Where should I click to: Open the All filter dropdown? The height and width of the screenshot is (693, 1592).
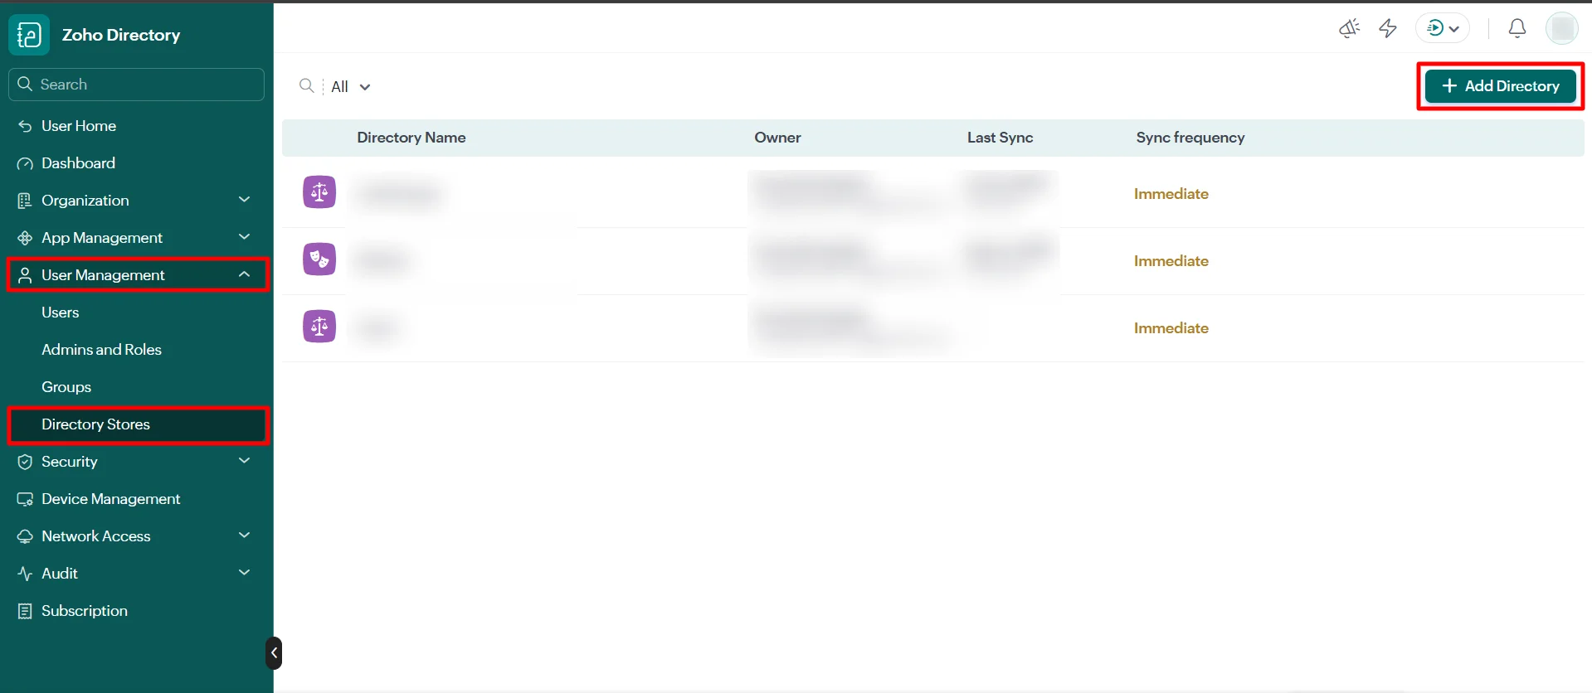351,86
